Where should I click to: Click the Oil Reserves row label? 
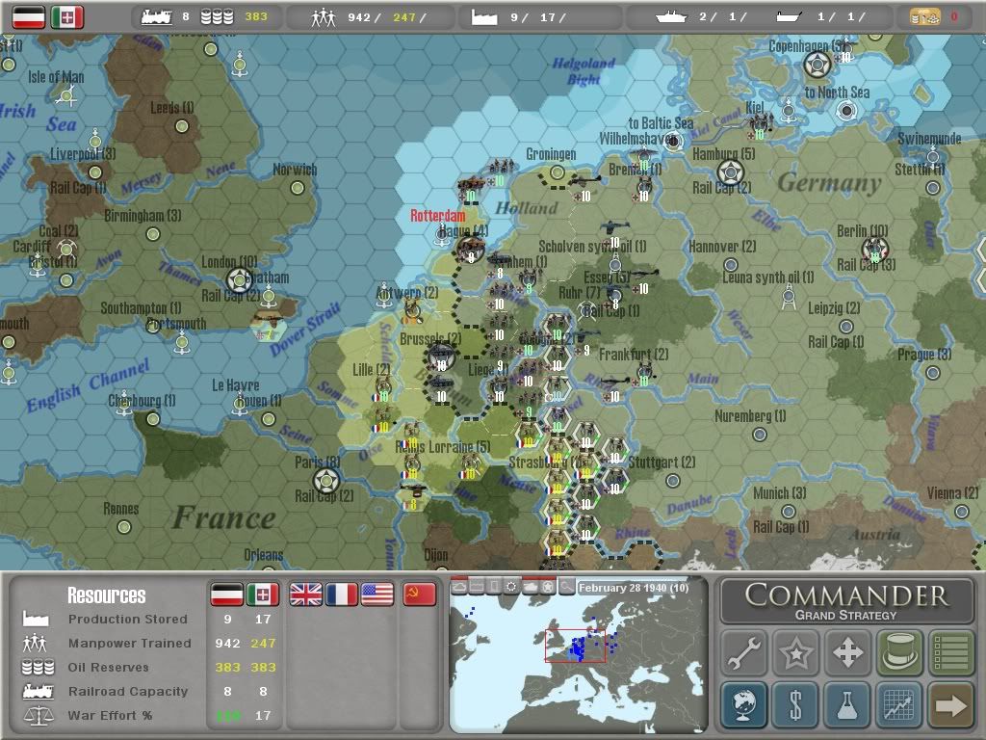tap(108, 667)
